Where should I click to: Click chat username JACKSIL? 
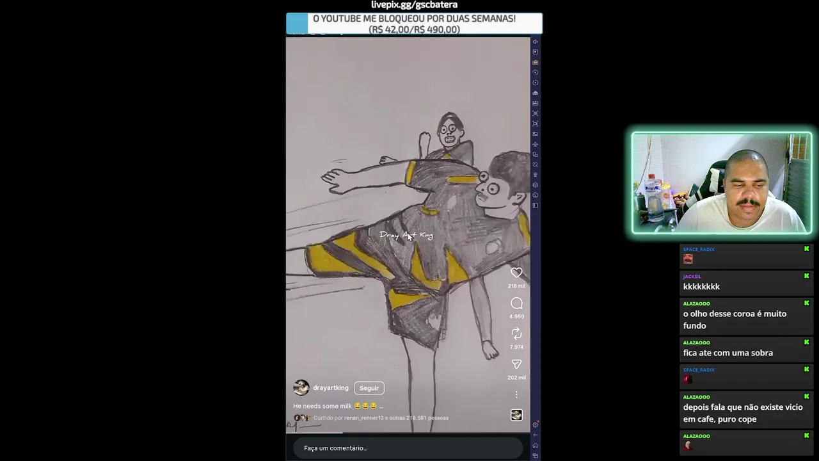click(692, 277)
